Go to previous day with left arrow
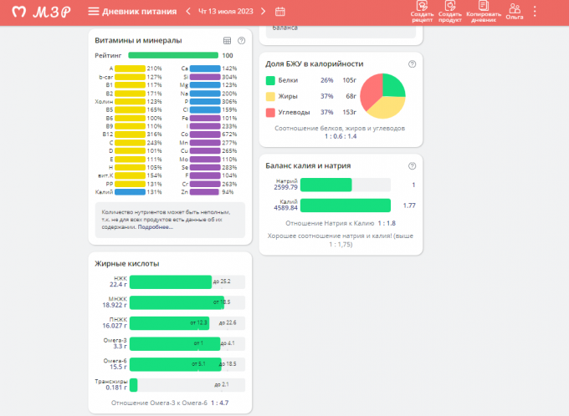 (189, 12)
